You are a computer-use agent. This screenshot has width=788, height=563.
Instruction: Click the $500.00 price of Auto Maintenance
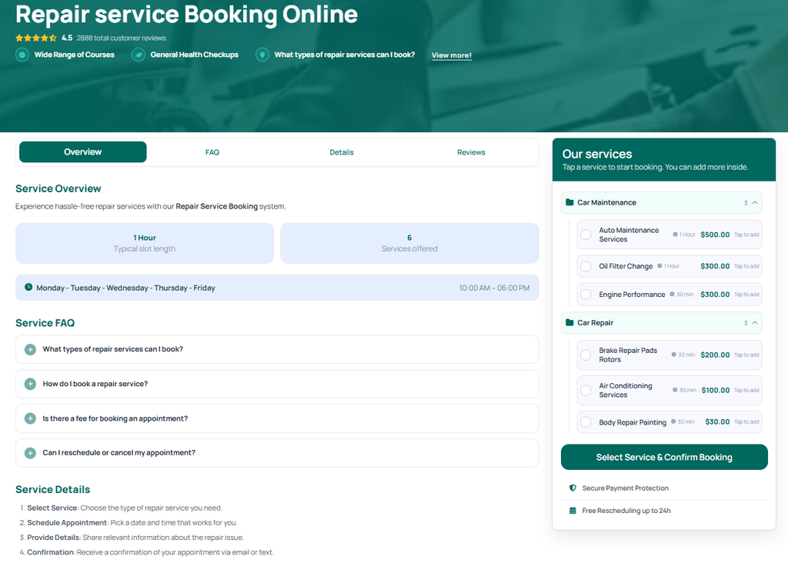coord(715,235)
